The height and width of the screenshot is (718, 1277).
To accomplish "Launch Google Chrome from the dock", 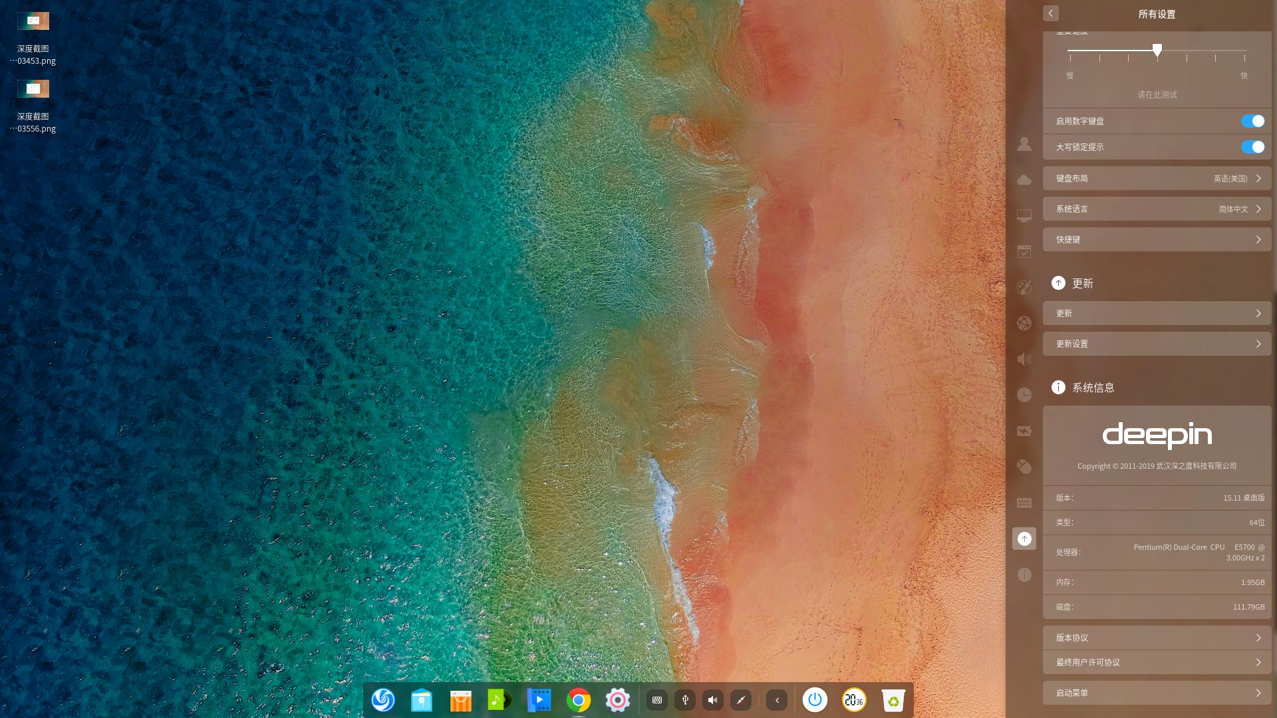I will coord(579,700).
